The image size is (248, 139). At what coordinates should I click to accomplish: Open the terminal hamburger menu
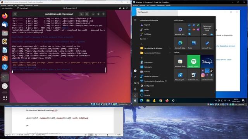[87, 14]
